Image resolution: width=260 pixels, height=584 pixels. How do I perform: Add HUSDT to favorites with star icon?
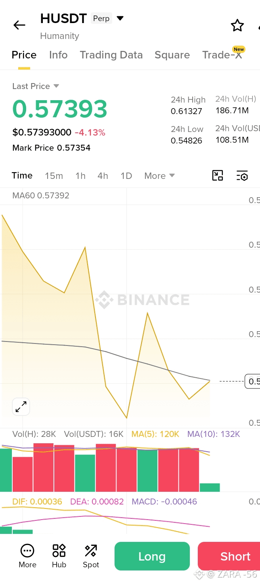[237, 25]
